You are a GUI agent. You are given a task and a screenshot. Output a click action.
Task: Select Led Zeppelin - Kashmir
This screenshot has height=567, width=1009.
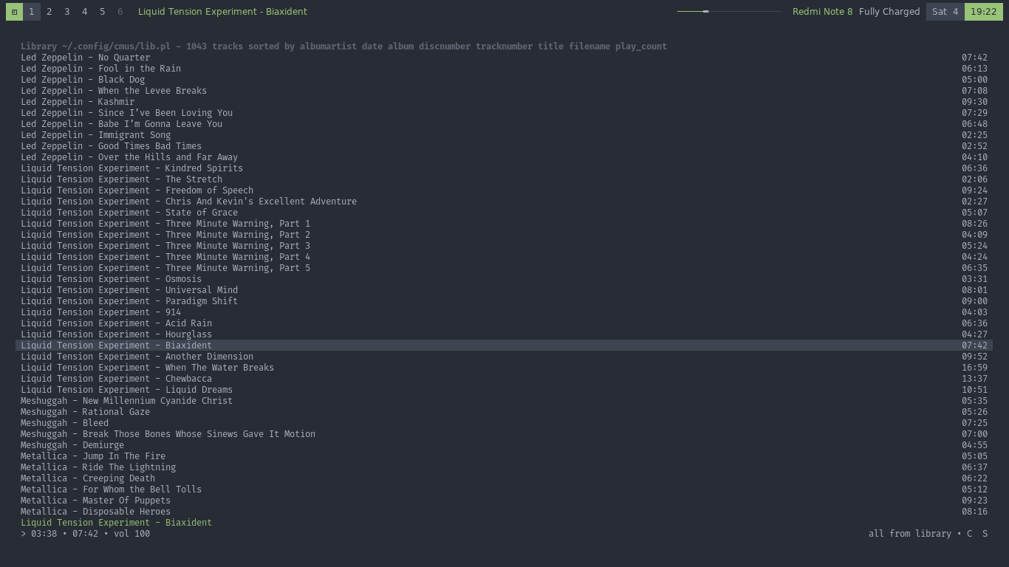(504, 102)
